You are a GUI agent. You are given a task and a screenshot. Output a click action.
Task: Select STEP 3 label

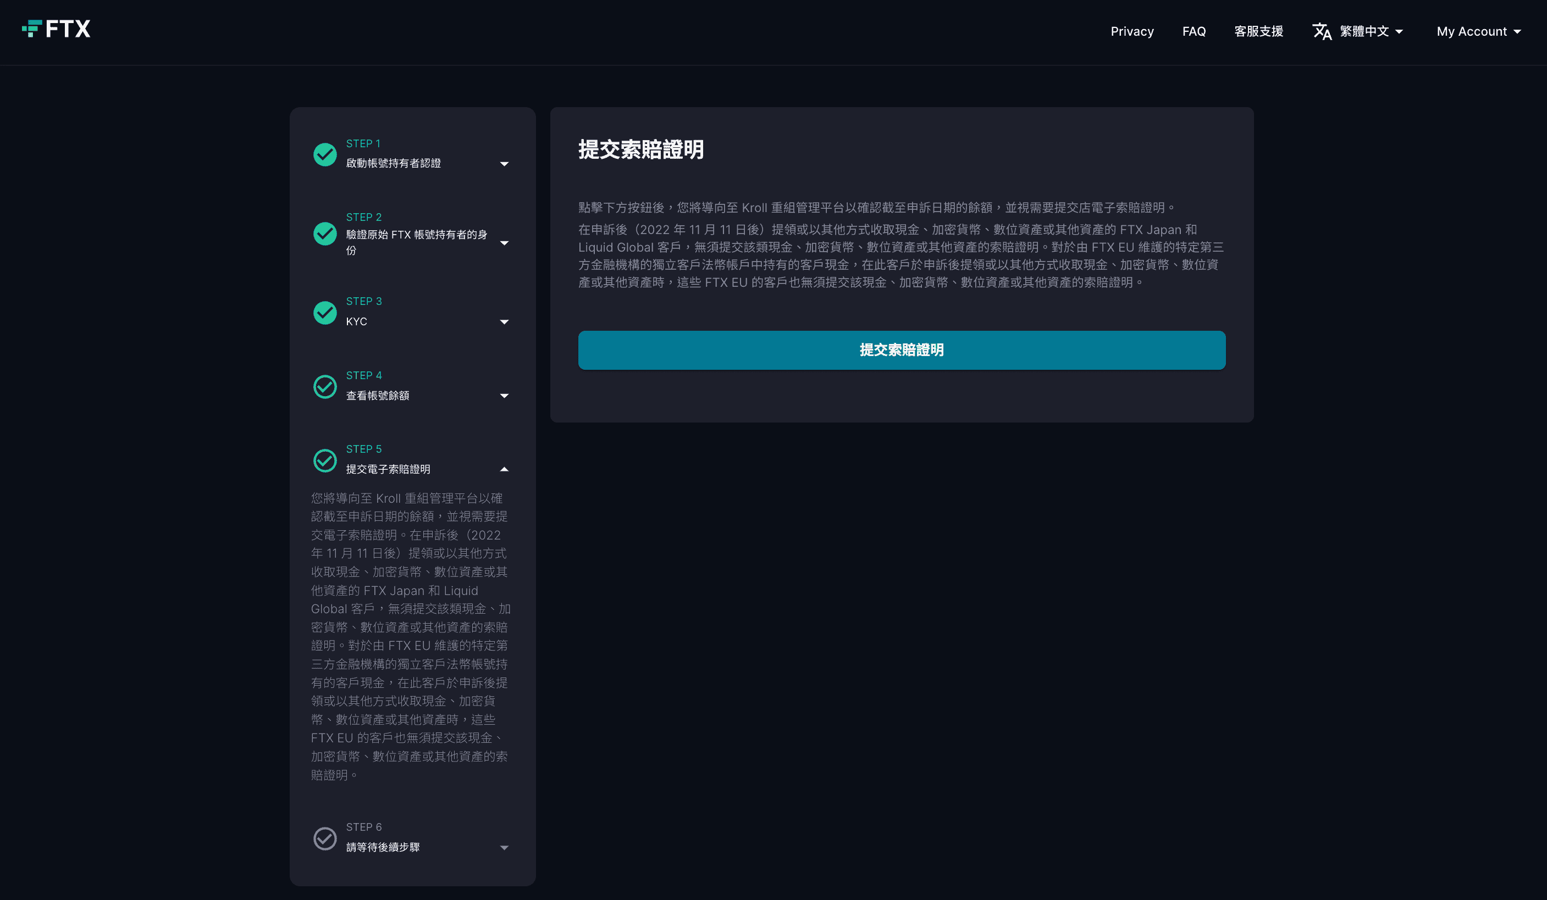click(x=363, y=301)
